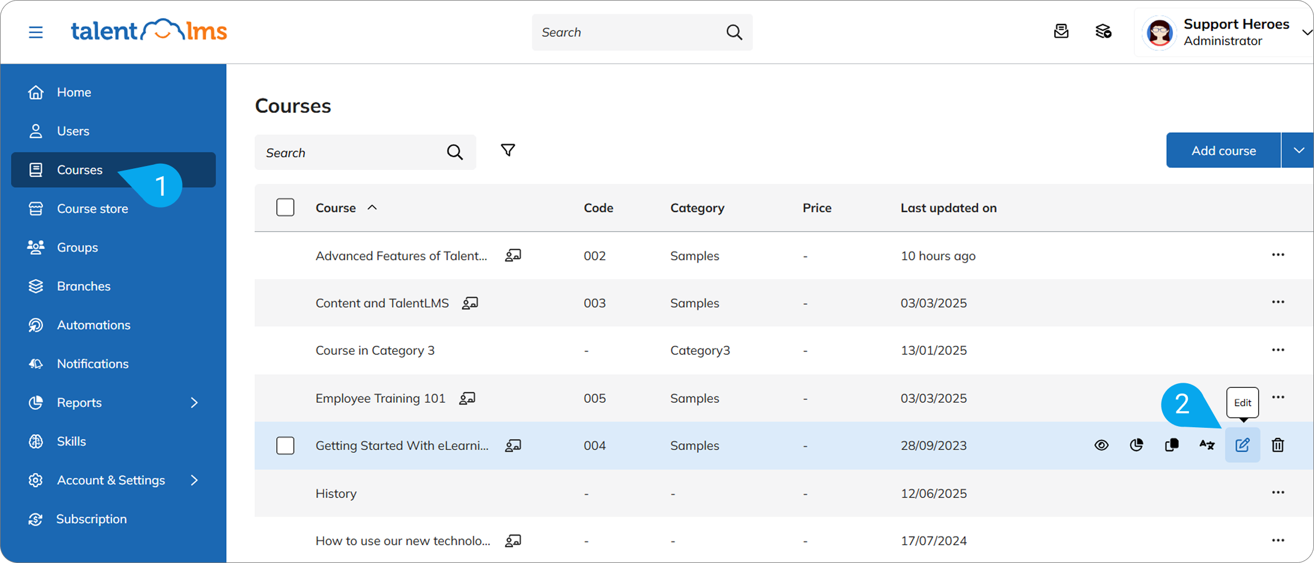1314x563 pixels.
Task: Open reports pie icon for Getting Started
Action: (x=1136, y=445)
